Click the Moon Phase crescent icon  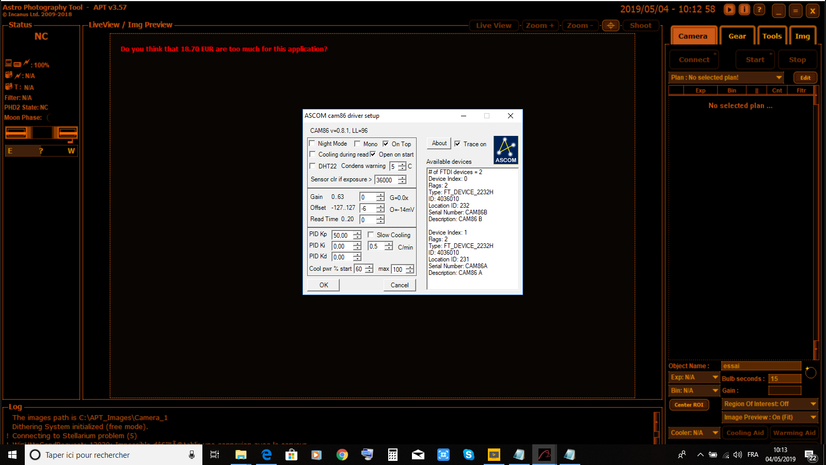click(50, 118)
